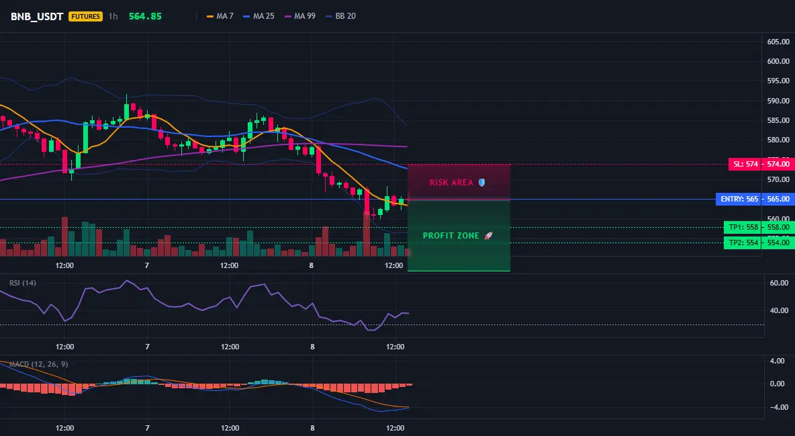The image size is (795, 436).
Task: Open the RSI (14) indicator label
Action: tap(23, 283)
